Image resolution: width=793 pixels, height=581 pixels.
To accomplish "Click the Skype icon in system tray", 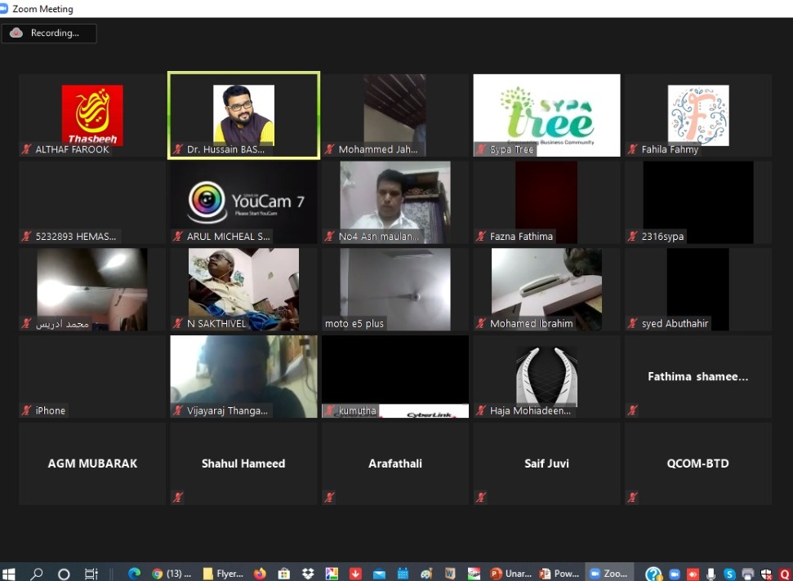I will [x=729, y=574].
